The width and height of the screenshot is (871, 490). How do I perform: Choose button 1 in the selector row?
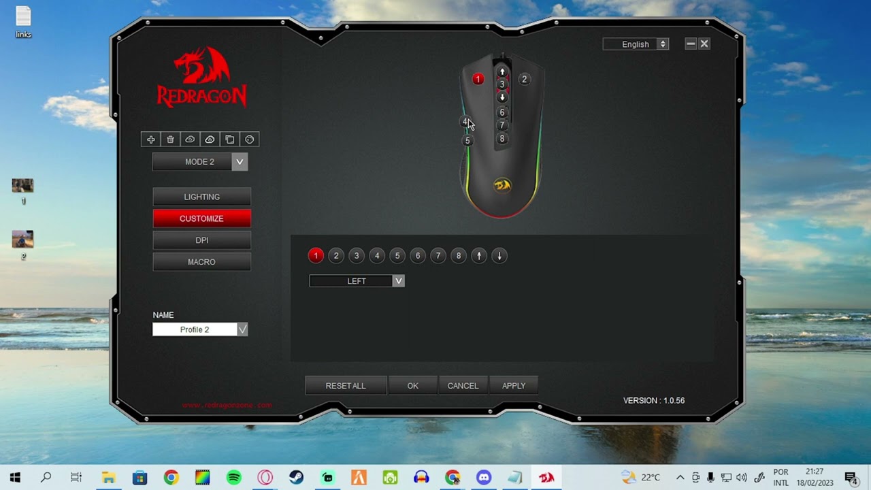(316, 256)
